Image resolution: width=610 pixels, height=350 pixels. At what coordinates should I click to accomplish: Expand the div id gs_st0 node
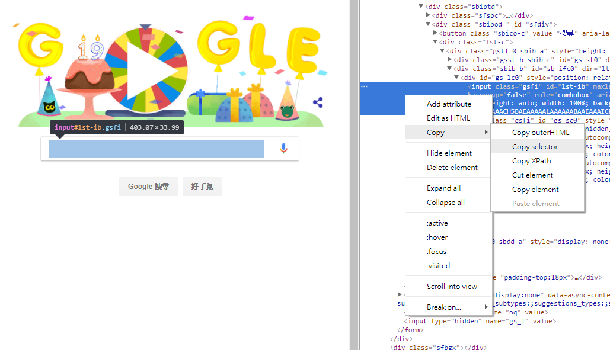point(450,60)
